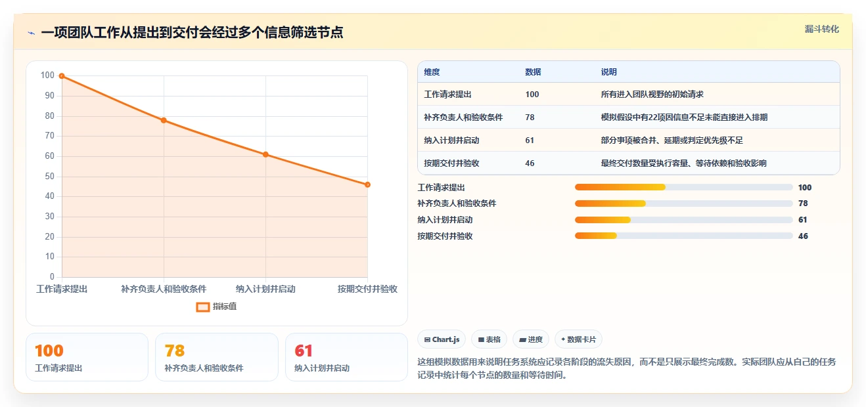Click the 纳入计划并启动 progress bar
Image resolution: width=866 pixels, height=407 pixels.
pos(684,220)
